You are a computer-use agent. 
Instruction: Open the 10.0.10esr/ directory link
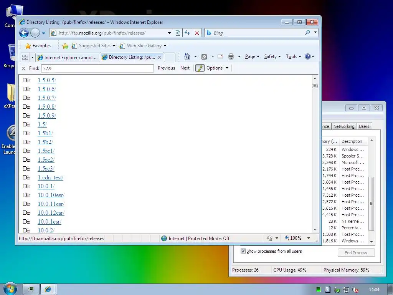[51, 195]
